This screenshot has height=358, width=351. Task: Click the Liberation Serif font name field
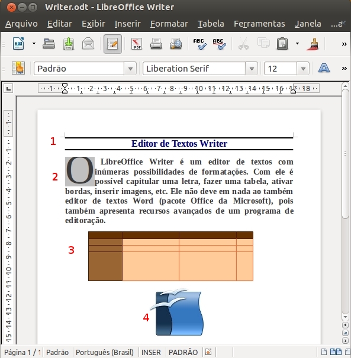(x=194, y=69)
